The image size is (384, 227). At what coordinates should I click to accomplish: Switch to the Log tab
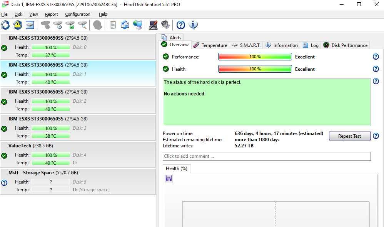point(311,45)
